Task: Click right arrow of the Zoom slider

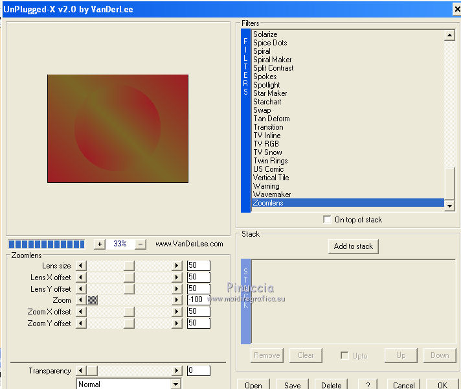Action: point(177,300)
